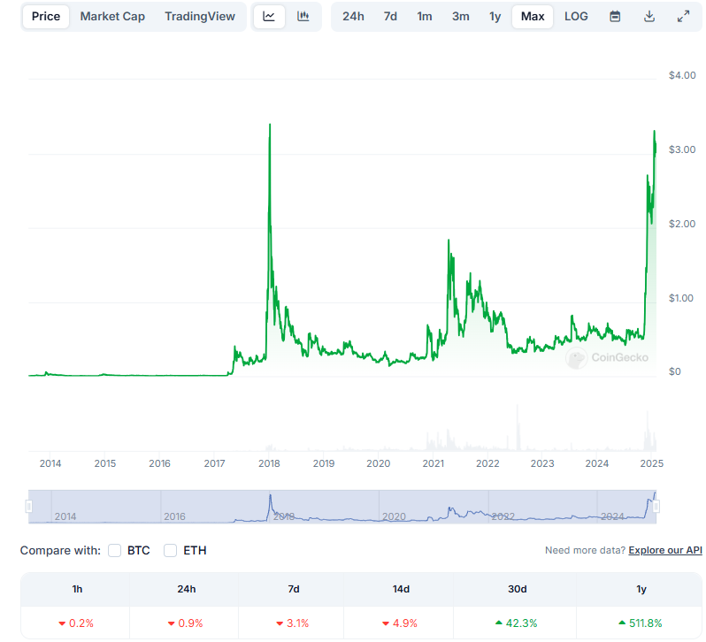Select the line chart icon

coord(269,17)
